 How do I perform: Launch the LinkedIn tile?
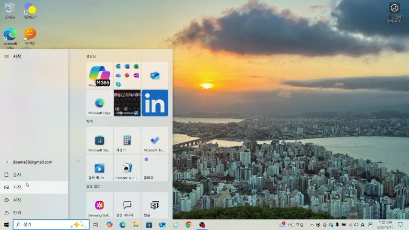pyautogui.click(x=155, y=103)
